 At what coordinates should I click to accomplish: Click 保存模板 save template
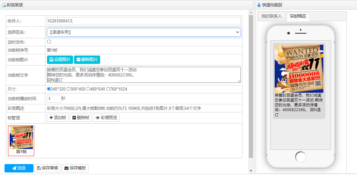pos(75,168)
